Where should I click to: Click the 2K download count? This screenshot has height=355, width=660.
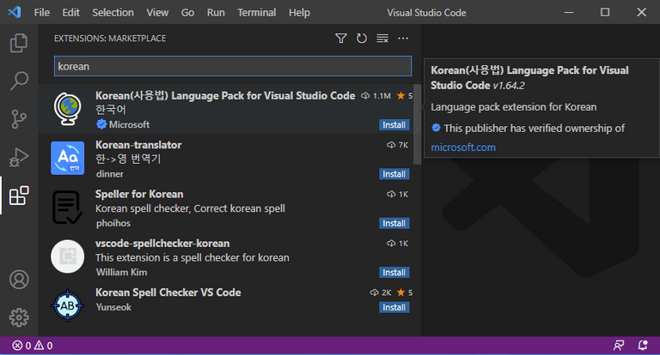(x=381, y=292)
